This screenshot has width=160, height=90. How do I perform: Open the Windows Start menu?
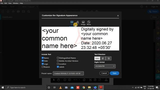[x=3, y=87]
